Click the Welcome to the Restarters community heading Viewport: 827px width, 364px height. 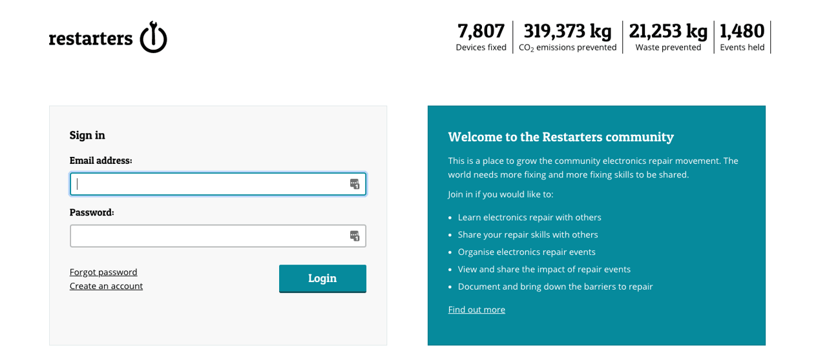click(x=561, y=137)
